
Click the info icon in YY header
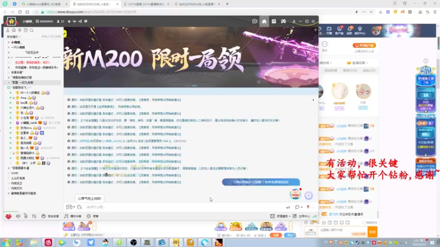click(86, 21)
